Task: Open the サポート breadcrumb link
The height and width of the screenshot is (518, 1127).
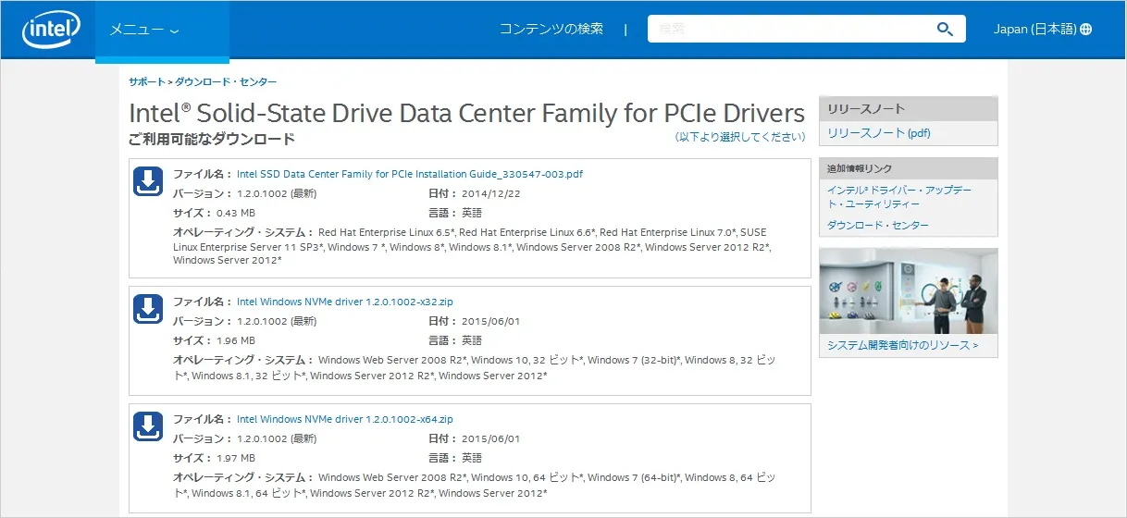Action: [x=147, y=82]
